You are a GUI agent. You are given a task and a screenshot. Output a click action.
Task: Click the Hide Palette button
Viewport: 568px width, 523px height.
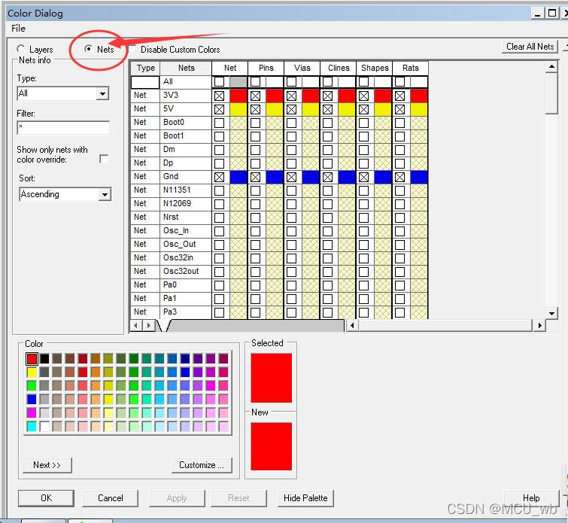(x=305, y=498)
